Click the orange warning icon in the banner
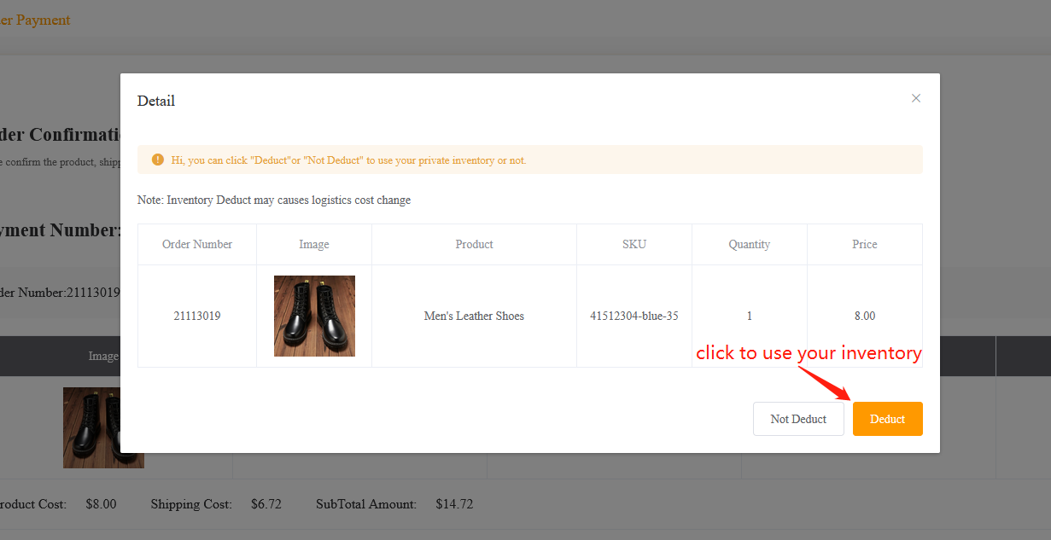Viewport: 1051px width, 540px height. pyautogui.click(x=157, y=160)
